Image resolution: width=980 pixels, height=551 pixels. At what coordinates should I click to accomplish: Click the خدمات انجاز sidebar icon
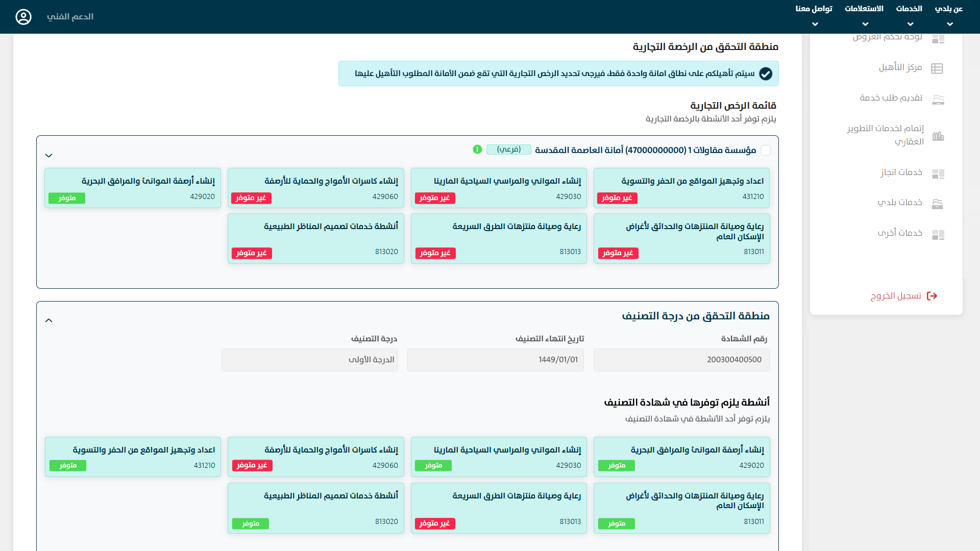click(x=938, y=173)
